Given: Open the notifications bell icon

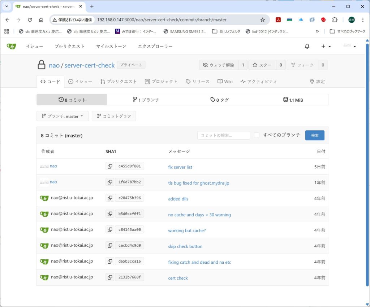Looking at the screenshot, I should [307, 46].
